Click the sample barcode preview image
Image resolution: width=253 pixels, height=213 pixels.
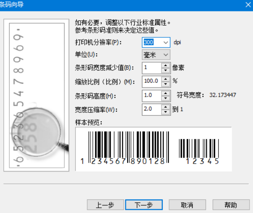153,149
